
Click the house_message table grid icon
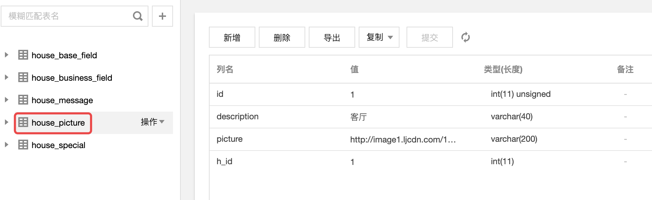point(23,100)
